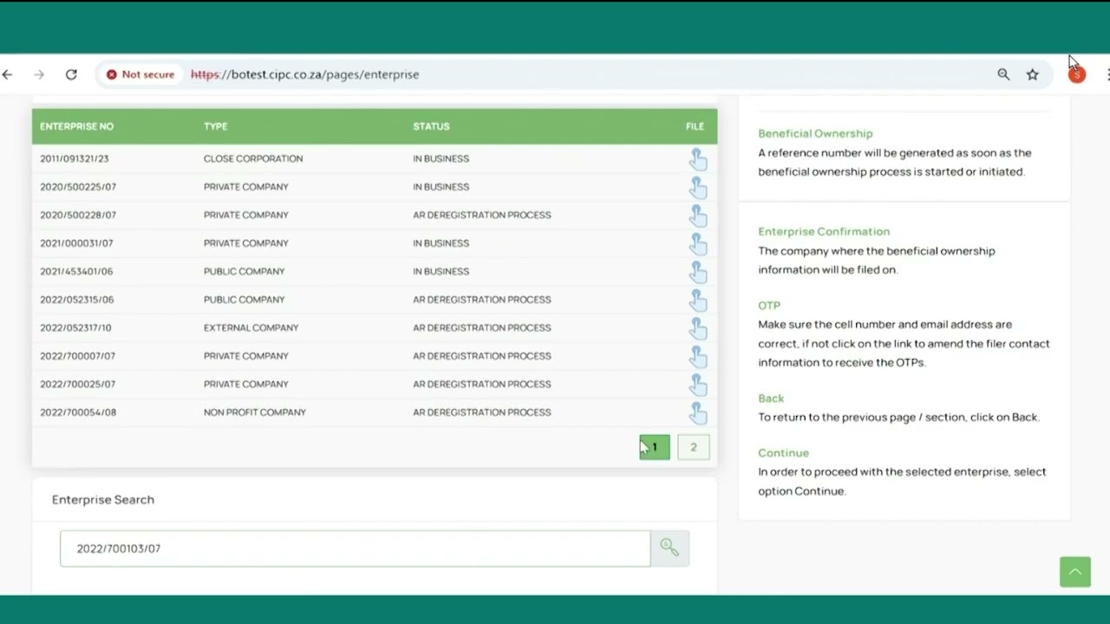Click the enterprise search magnifier button
Image resolution: width=1110 pixels, height=624 pixels.
tap(669, 548)
